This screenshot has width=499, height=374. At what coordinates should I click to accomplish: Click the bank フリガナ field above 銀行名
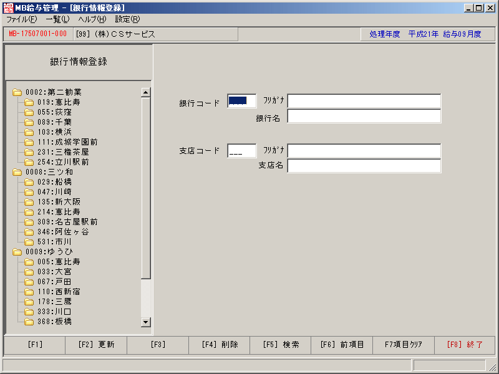tap(364, 101)
